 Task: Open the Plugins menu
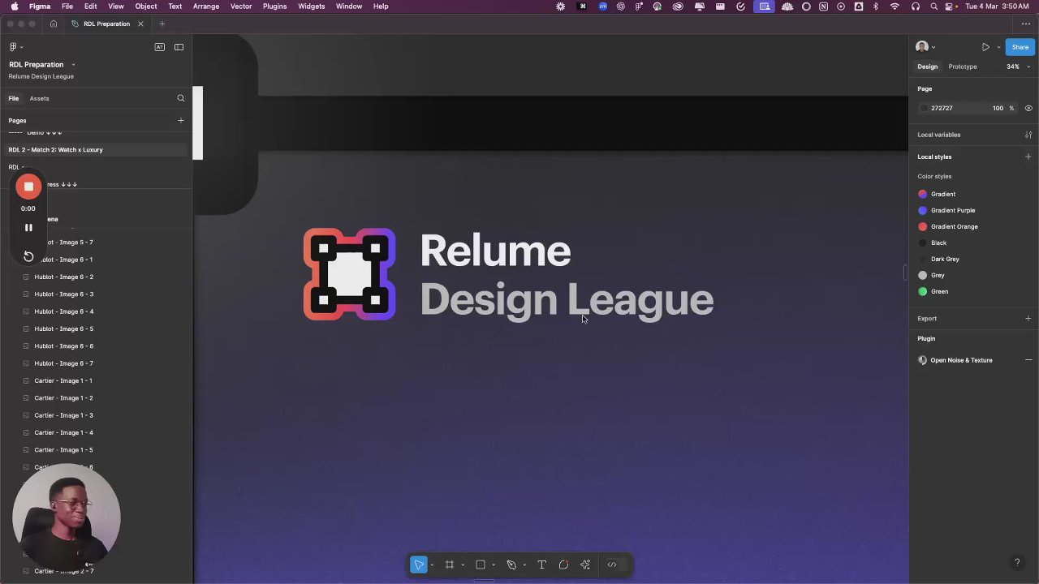pos(274,6)
